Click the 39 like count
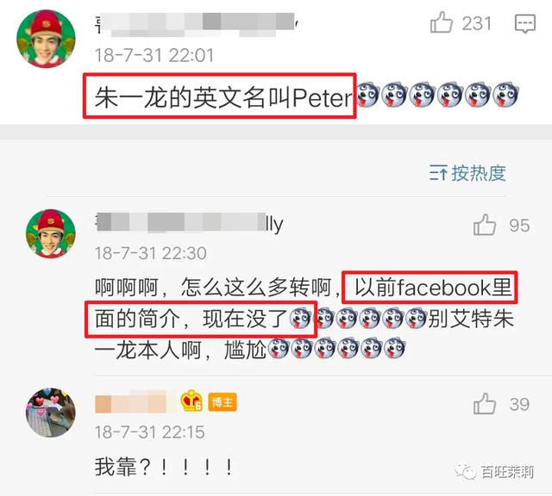The height and width of the screenshot is (496, 552). [x=519, y=405]
